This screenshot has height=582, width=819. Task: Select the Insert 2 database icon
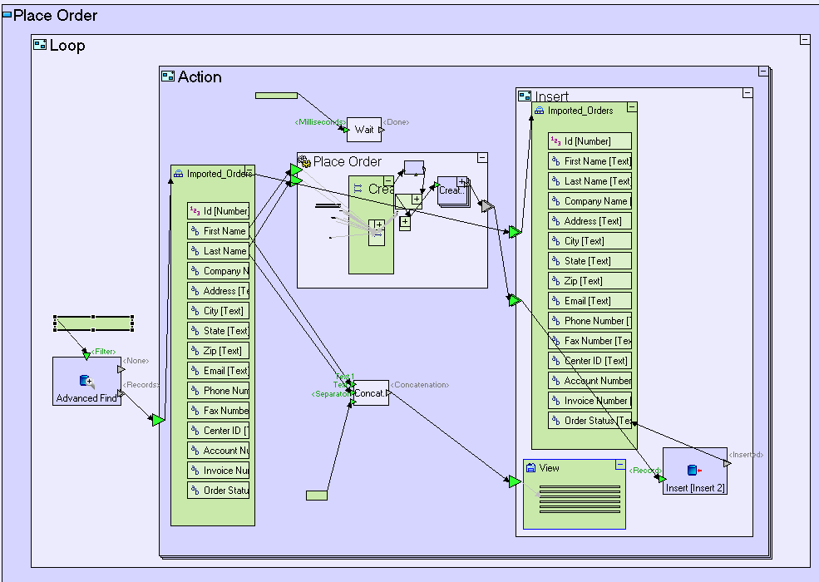(x=694, y=471)
